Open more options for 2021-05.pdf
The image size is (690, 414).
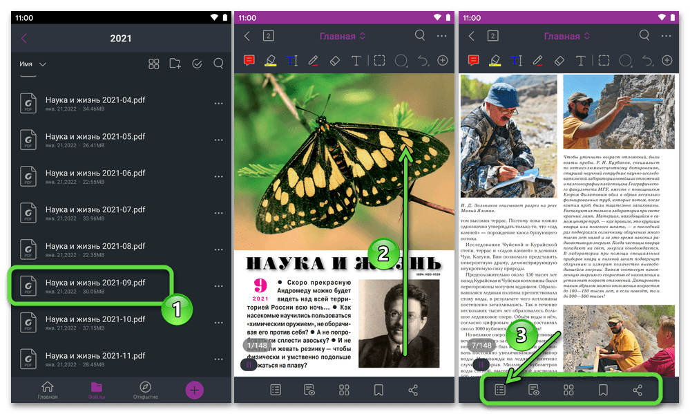(x=218, y=140)
